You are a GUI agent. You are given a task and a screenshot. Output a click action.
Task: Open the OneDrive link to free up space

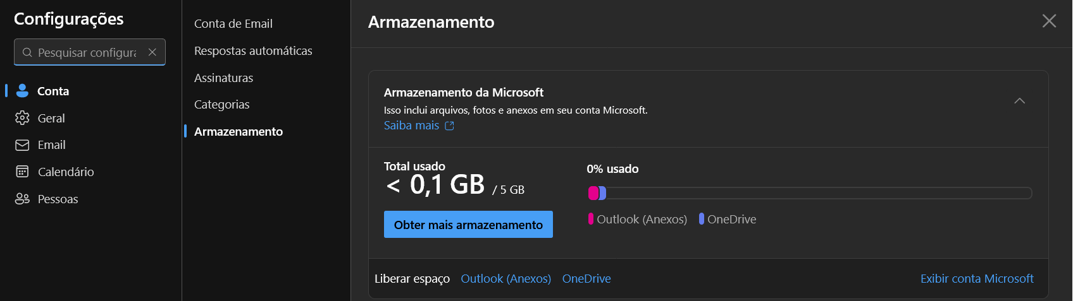(x=586, y=278)
